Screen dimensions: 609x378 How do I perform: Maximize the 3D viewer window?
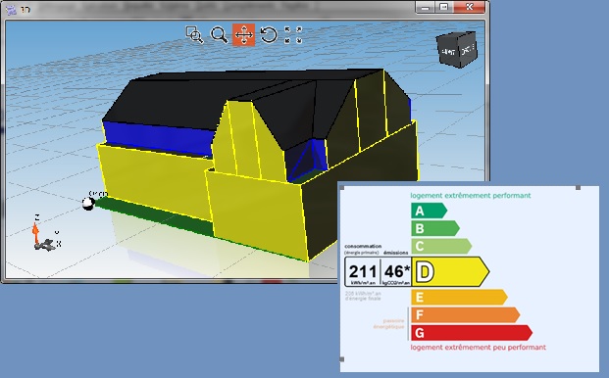point(444,7)
